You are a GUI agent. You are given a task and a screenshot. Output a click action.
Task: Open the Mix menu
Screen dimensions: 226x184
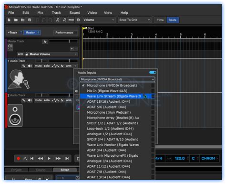pos(40,13)
